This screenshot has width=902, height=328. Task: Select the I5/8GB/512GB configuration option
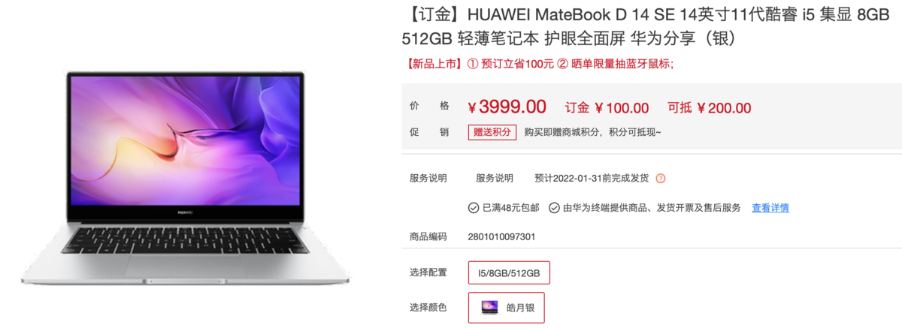click(x=509, y=272)
